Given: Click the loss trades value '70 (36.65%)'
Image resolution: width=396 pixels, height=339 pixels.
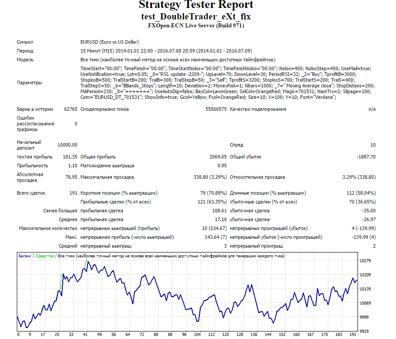Looking at the screenshot, I should tap(362, 202).
